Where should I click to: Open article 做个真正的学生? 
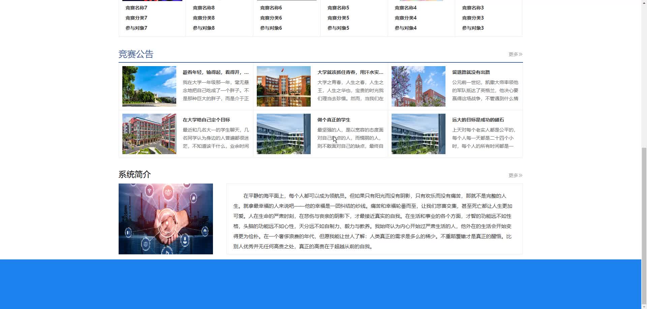[x=334, y=120]
